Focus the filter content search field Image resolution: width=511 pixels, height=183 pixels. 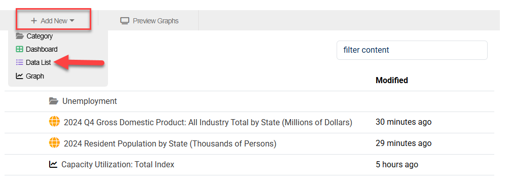(412, 50)
